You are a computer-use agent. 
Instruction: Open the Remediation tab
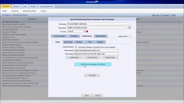(101, 36)
